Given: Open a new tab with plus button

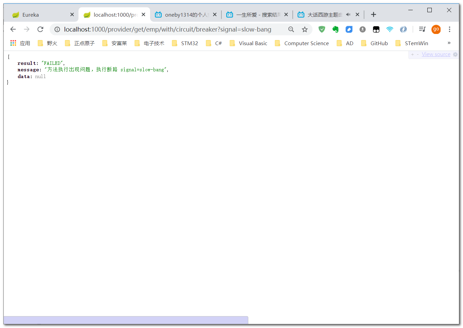Looking at the screenshot, I should 373,14.
